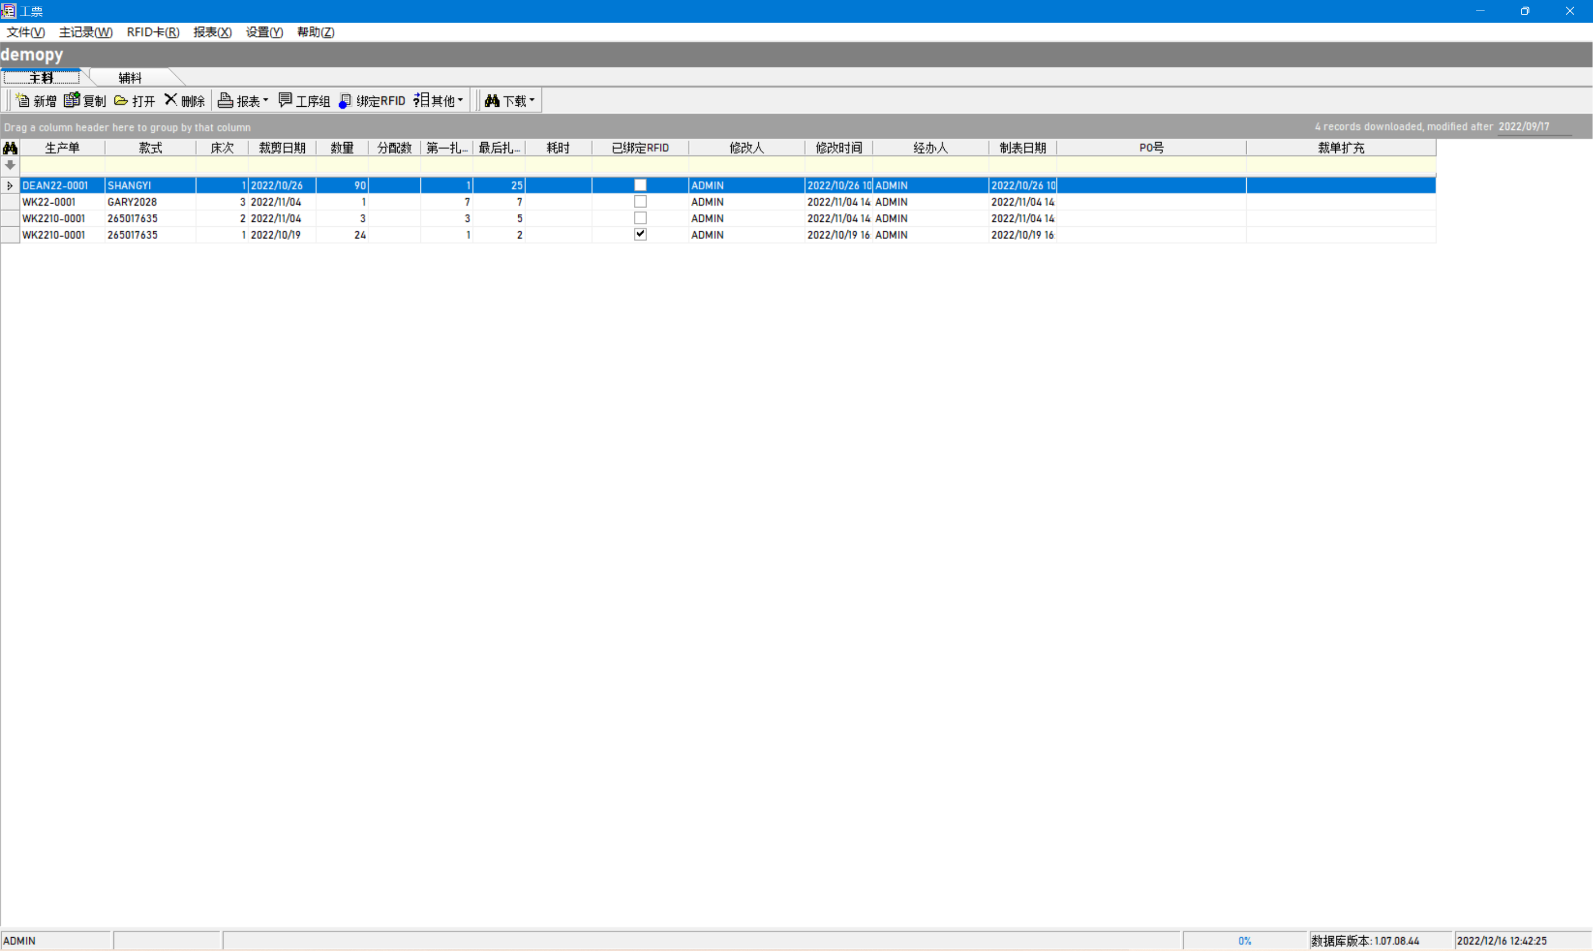Open the 下载 dropdown arrow in toolbar

532,100
